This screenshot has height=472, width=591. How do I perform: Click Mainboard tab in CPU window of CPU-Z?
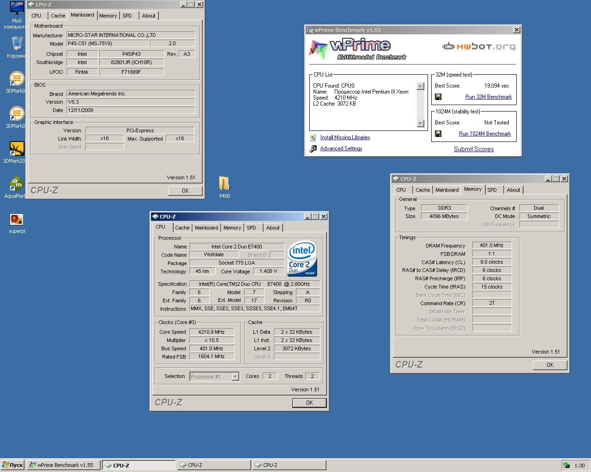click(x=206, y=228)
